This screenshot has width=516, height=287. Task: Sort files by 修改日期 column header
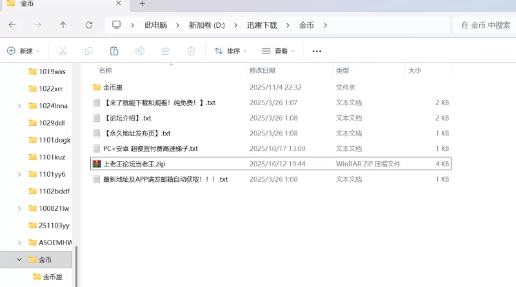[263, 70]
